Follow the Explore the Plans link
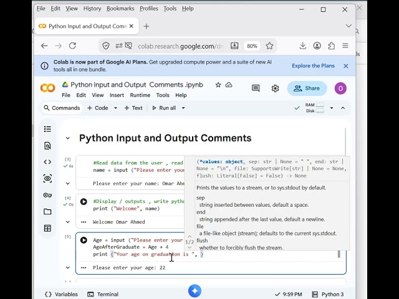This screenshot has width=399, height=299. pos(313,66)
